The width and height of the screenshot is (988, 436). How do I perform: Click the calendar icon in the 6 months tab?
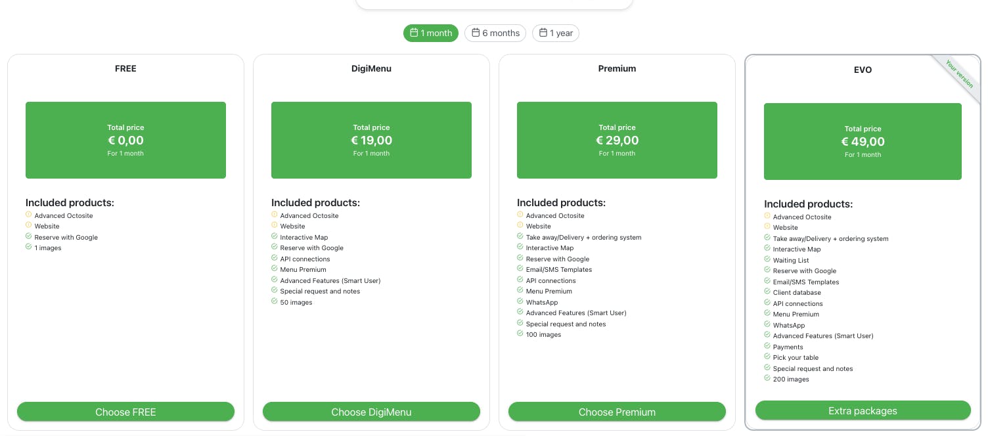click(475, 33)
